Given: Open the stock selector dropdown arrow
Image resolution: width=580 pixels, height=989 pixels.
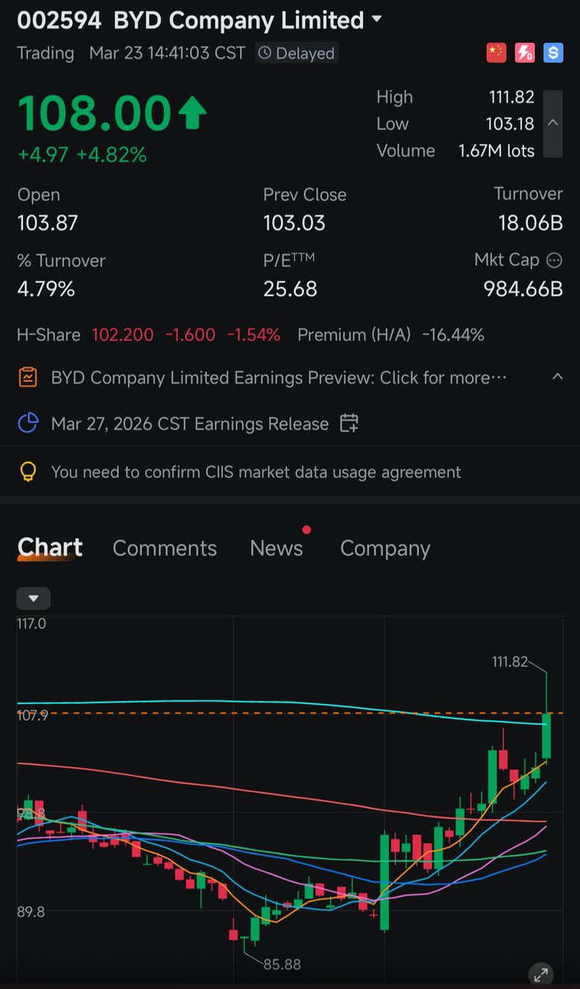Looking at the screenshot, I should click(377, 19).
